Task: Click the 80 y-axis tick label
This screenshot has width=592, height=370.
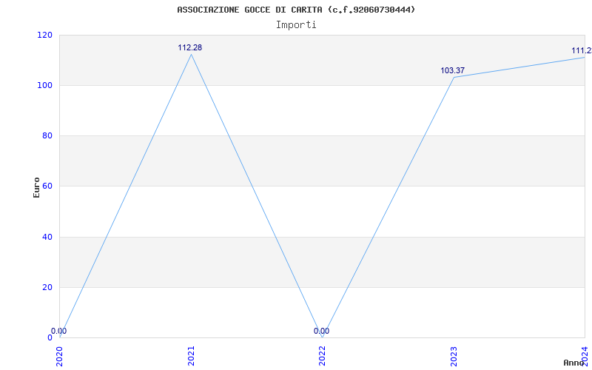Action: click(46, 135)
